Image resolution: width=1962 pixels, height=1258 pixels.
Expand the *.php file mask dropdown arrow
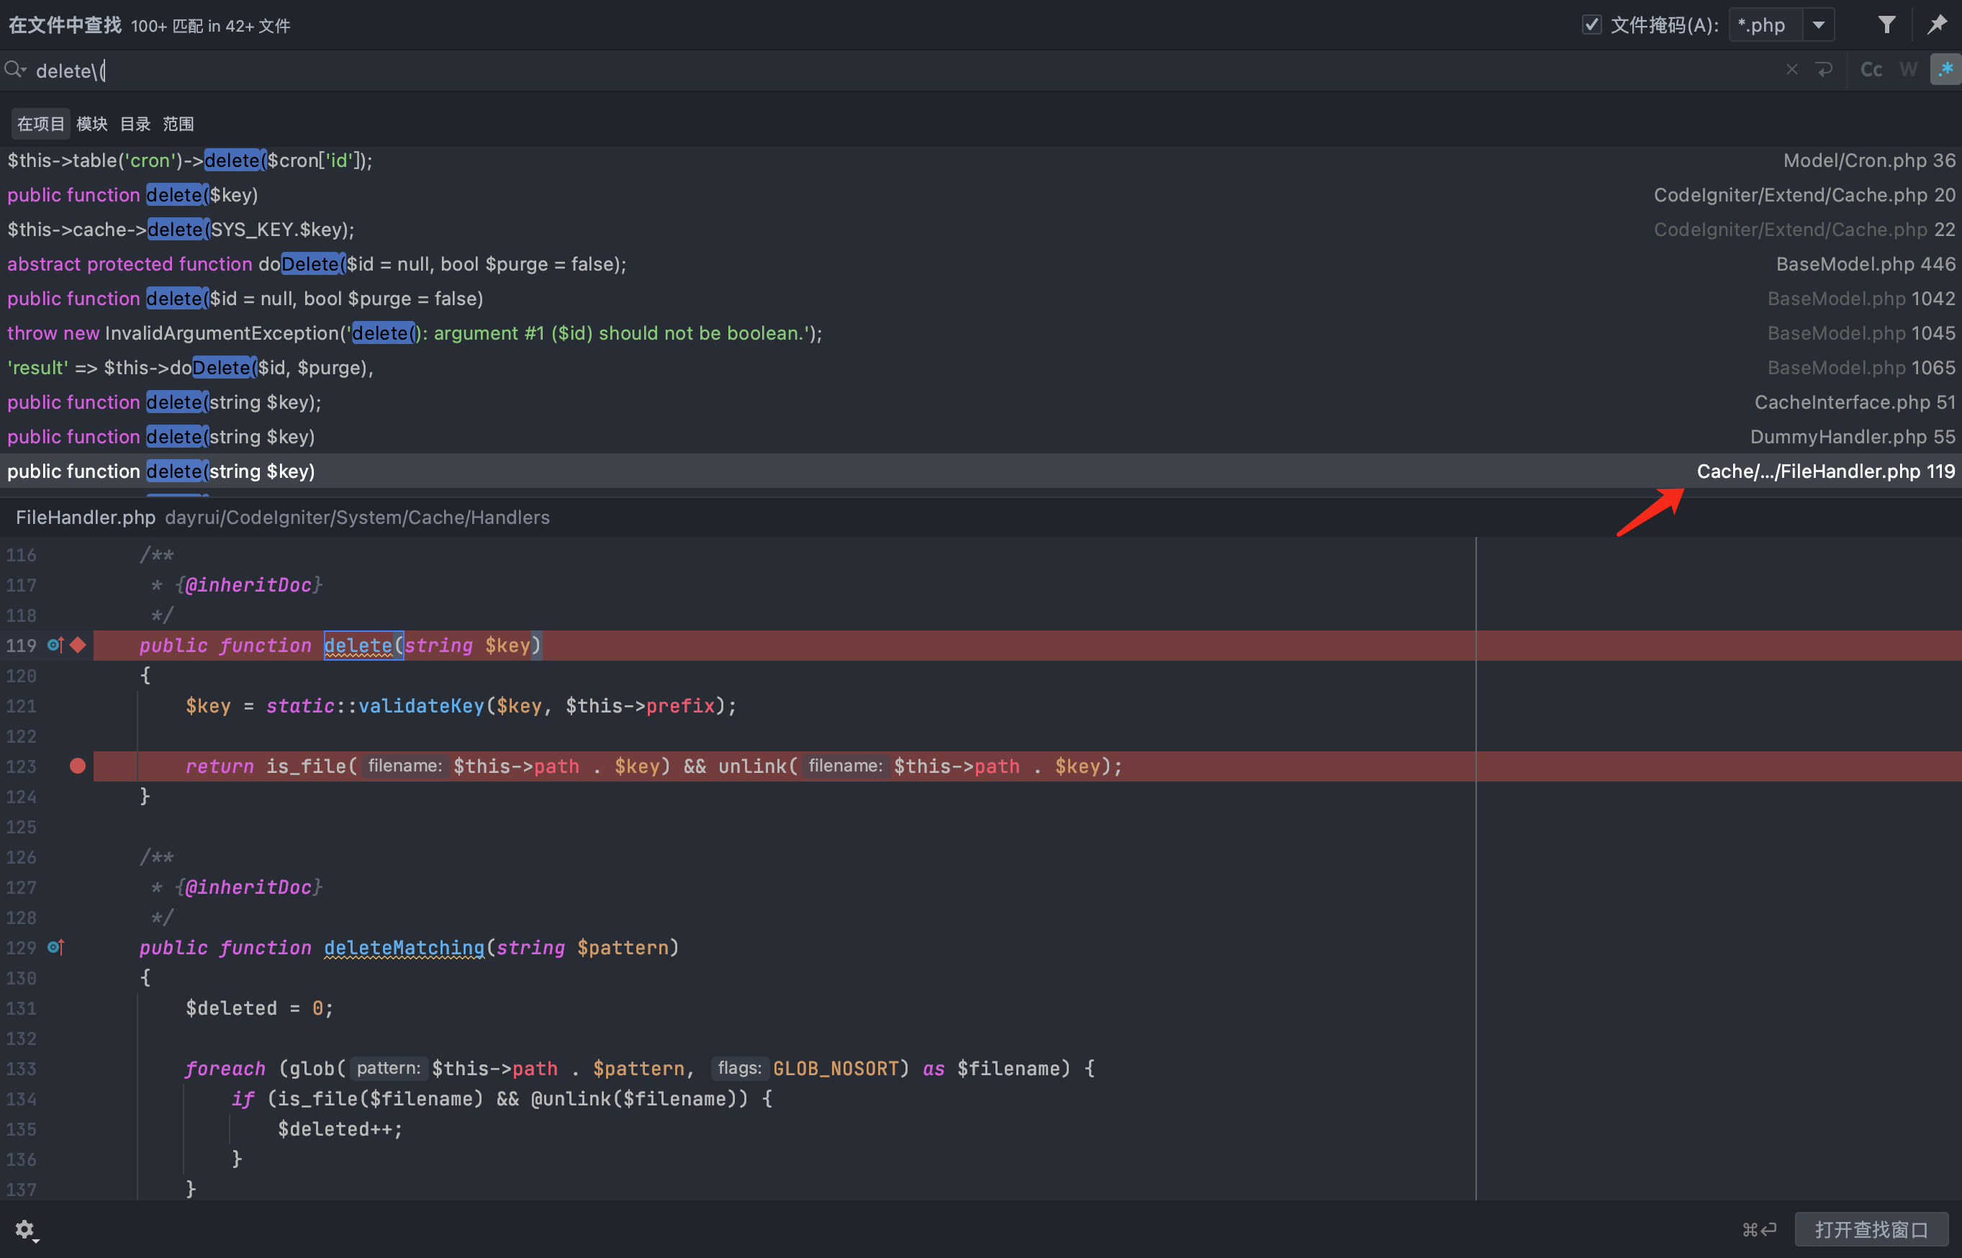(x=1818, y=25)
